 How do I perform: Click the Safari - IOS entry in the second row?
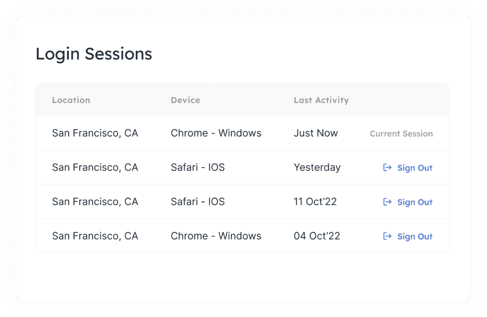click(197, 167)
